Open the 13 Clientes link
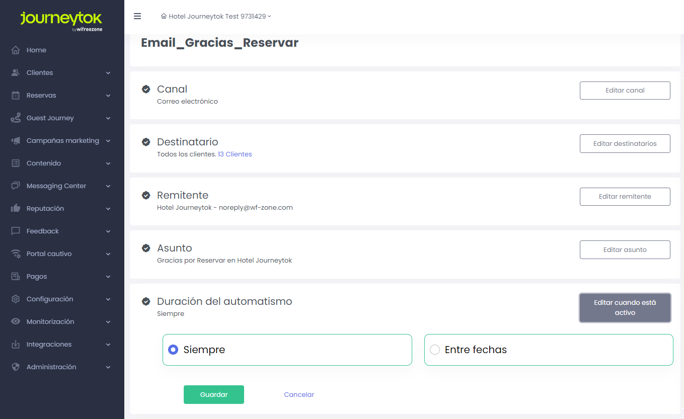Image resolution: width=684 pixels, height=419 pixels. [x=235, y=154]
